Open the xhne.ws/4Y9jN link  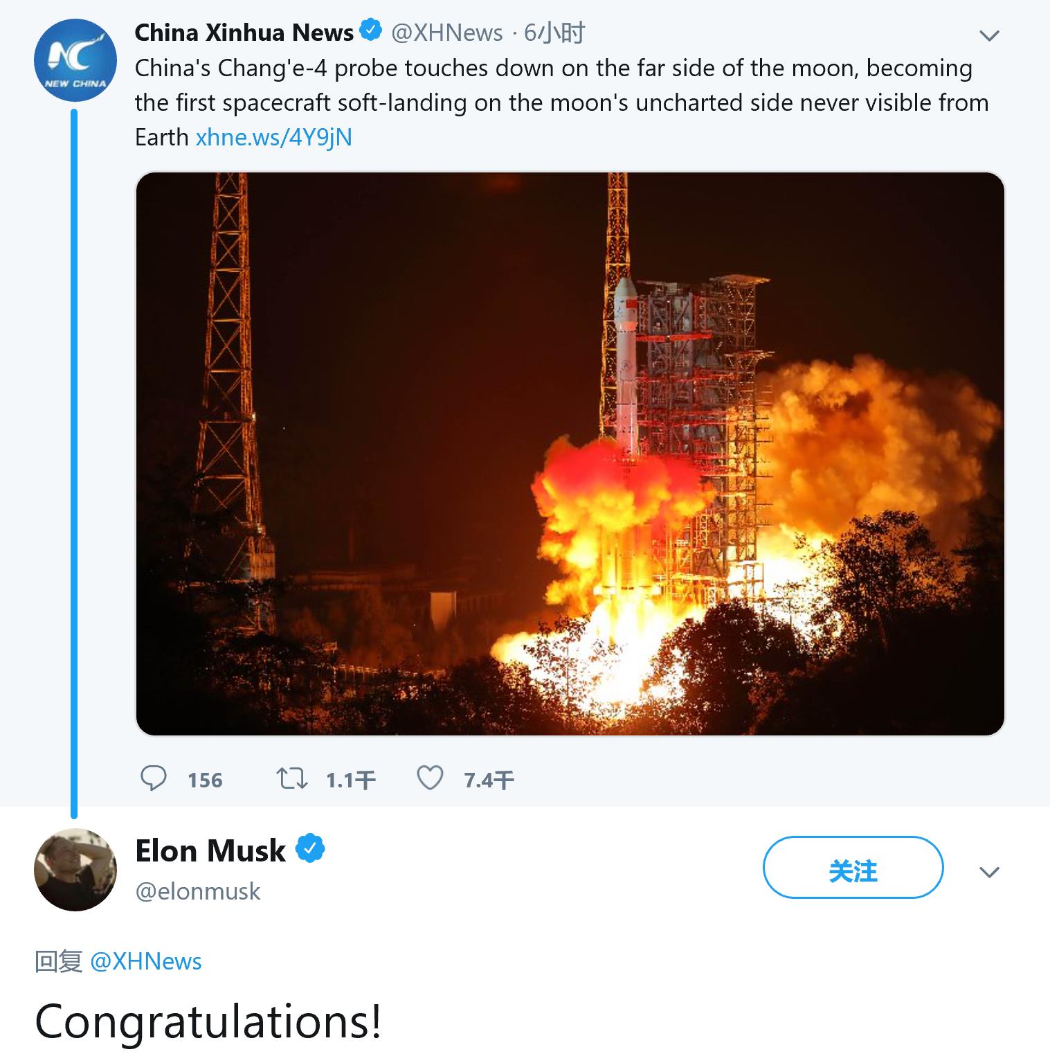click(x=274, y=137)
